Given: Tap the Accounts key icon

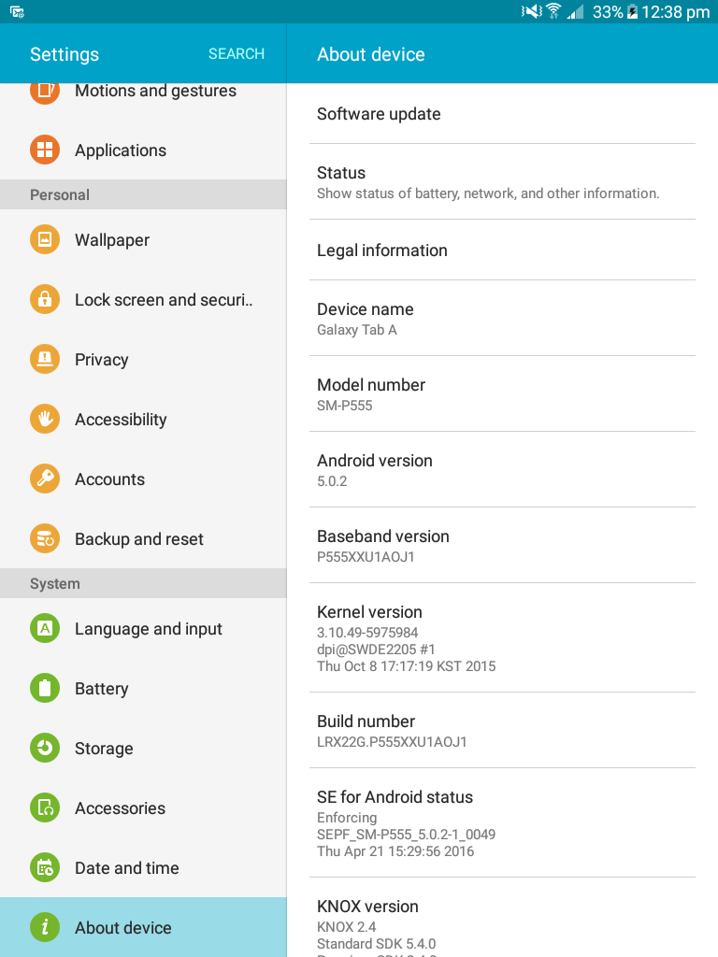Looking at the screenshot, I should coord(45,479).
